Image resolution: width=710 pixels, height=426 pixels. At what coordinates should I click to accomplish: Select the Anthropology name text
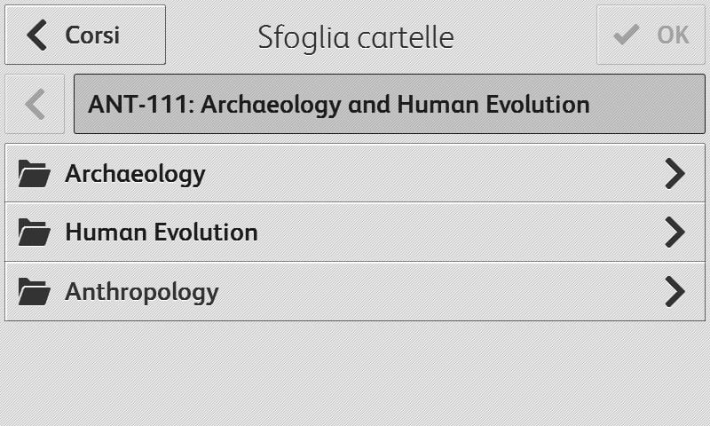pos(142,293)
